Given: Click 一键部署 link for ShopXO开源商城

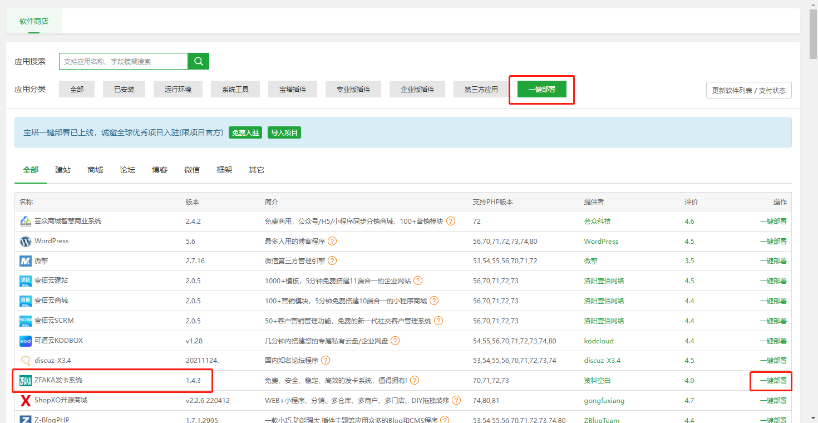Looking at the screenshot, I should pos(773,401).
